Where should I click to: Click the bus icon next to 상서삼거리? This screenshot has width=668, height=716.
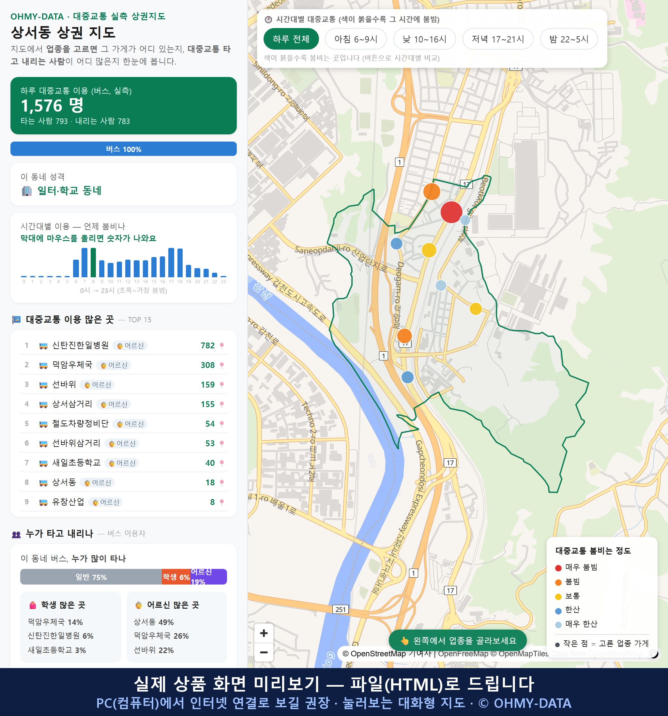(43, 404)
